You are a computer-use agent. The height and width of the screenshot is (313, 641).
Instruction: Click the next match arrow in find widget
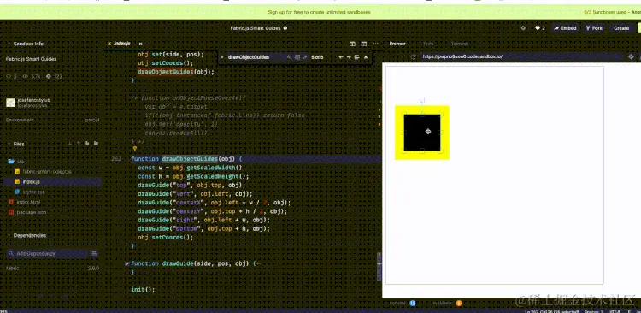pos(349,57)
